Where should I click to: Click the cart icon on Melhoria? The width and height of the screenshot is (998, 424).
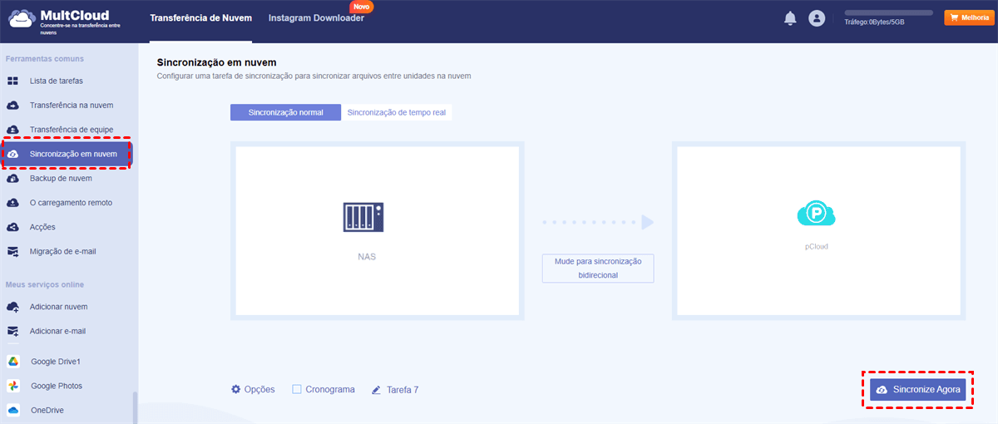pyautogui.click(x=953, y=17)
